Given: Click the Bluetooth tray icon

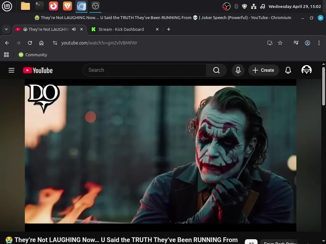Looking at the screenshot, I should click(x=236, y=6).
